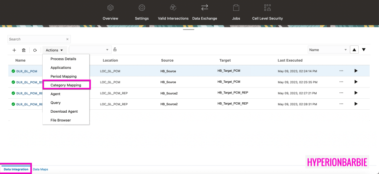Sort descending with the down triangle

pos(364,50)
